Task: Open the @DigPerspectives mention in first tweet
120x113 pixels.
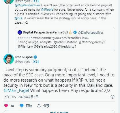Action: coord(27,5)
